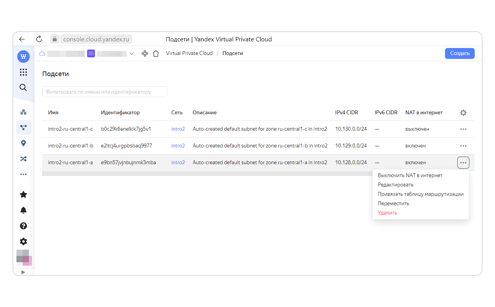Expand the folder selector chevron
The image size is (495, 307).
[x=132, y=53]
